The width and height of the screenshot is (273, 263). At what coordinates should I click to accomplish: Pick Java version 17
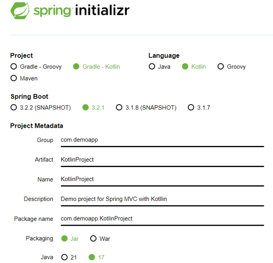coord(92,257)
